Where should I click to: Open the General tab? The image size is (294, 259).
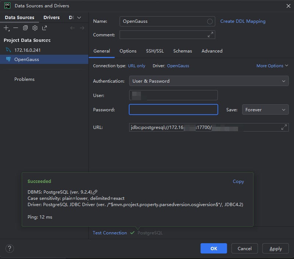pyautogui.click(x=102, y=51)
